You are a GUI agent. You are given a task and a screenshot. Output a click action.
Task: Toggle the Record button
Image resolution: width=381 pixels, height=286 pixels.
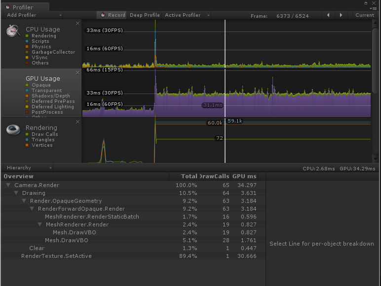point(112,15)
